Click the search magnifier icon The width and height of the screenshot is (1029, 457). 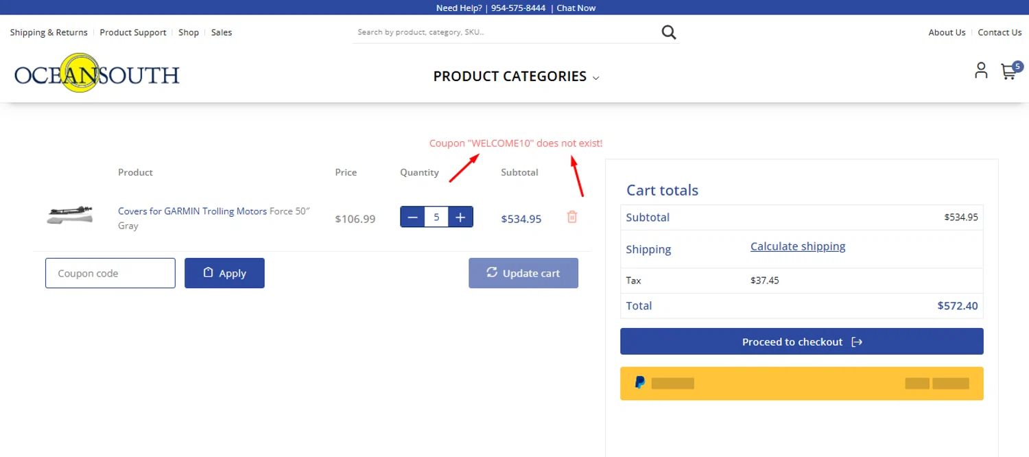[669, 32]
